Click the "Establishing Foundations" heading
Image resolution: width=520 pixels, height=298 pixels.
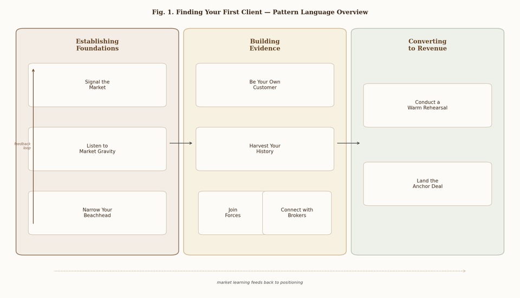tap(97, 45)
